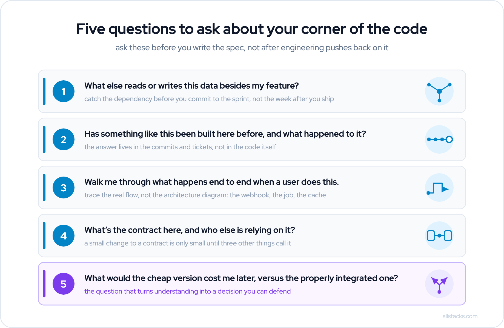Click the commit timeline icon in row two
504x328 pixels.
click(439, 139)
